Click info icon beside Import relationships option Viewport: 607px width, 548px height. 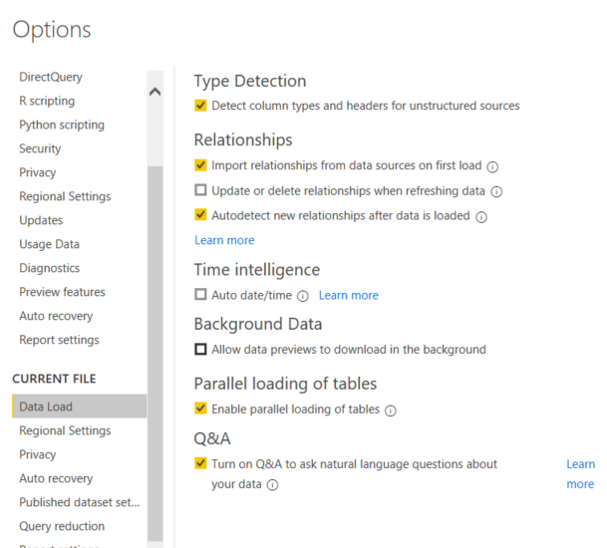492,166
